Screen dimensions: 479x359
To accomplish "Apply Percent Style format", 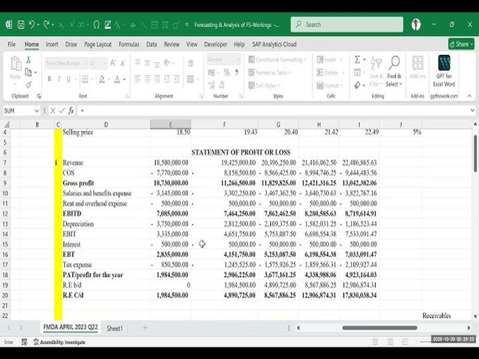I will [x=227, y=72].
